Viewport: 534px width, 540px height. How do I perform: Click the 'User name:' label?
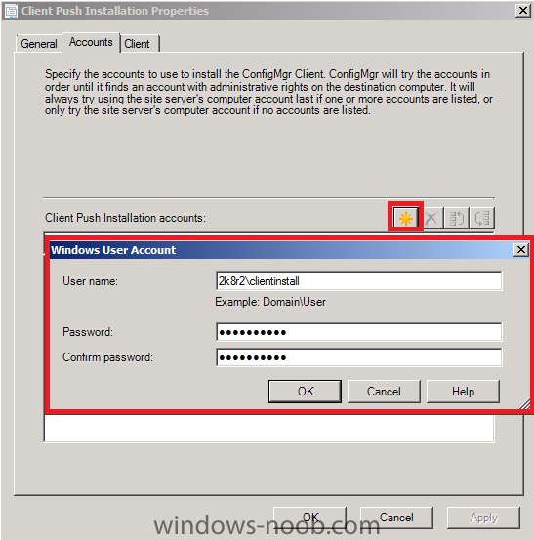tap(90, 281)
